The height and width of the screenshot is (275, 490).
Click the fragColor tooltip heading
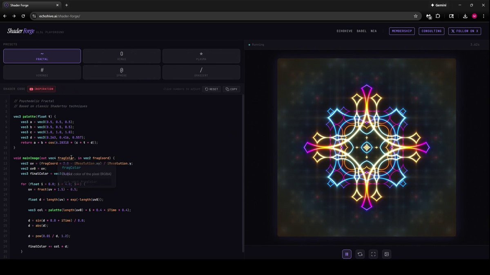pyautogui.click(x=71, y=167)
